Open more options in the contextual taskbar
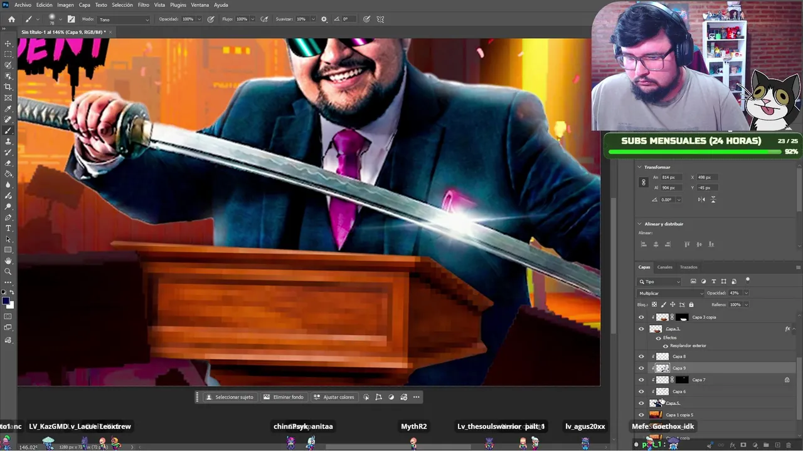The image size is (803, 451). click(x=416, y=397)
